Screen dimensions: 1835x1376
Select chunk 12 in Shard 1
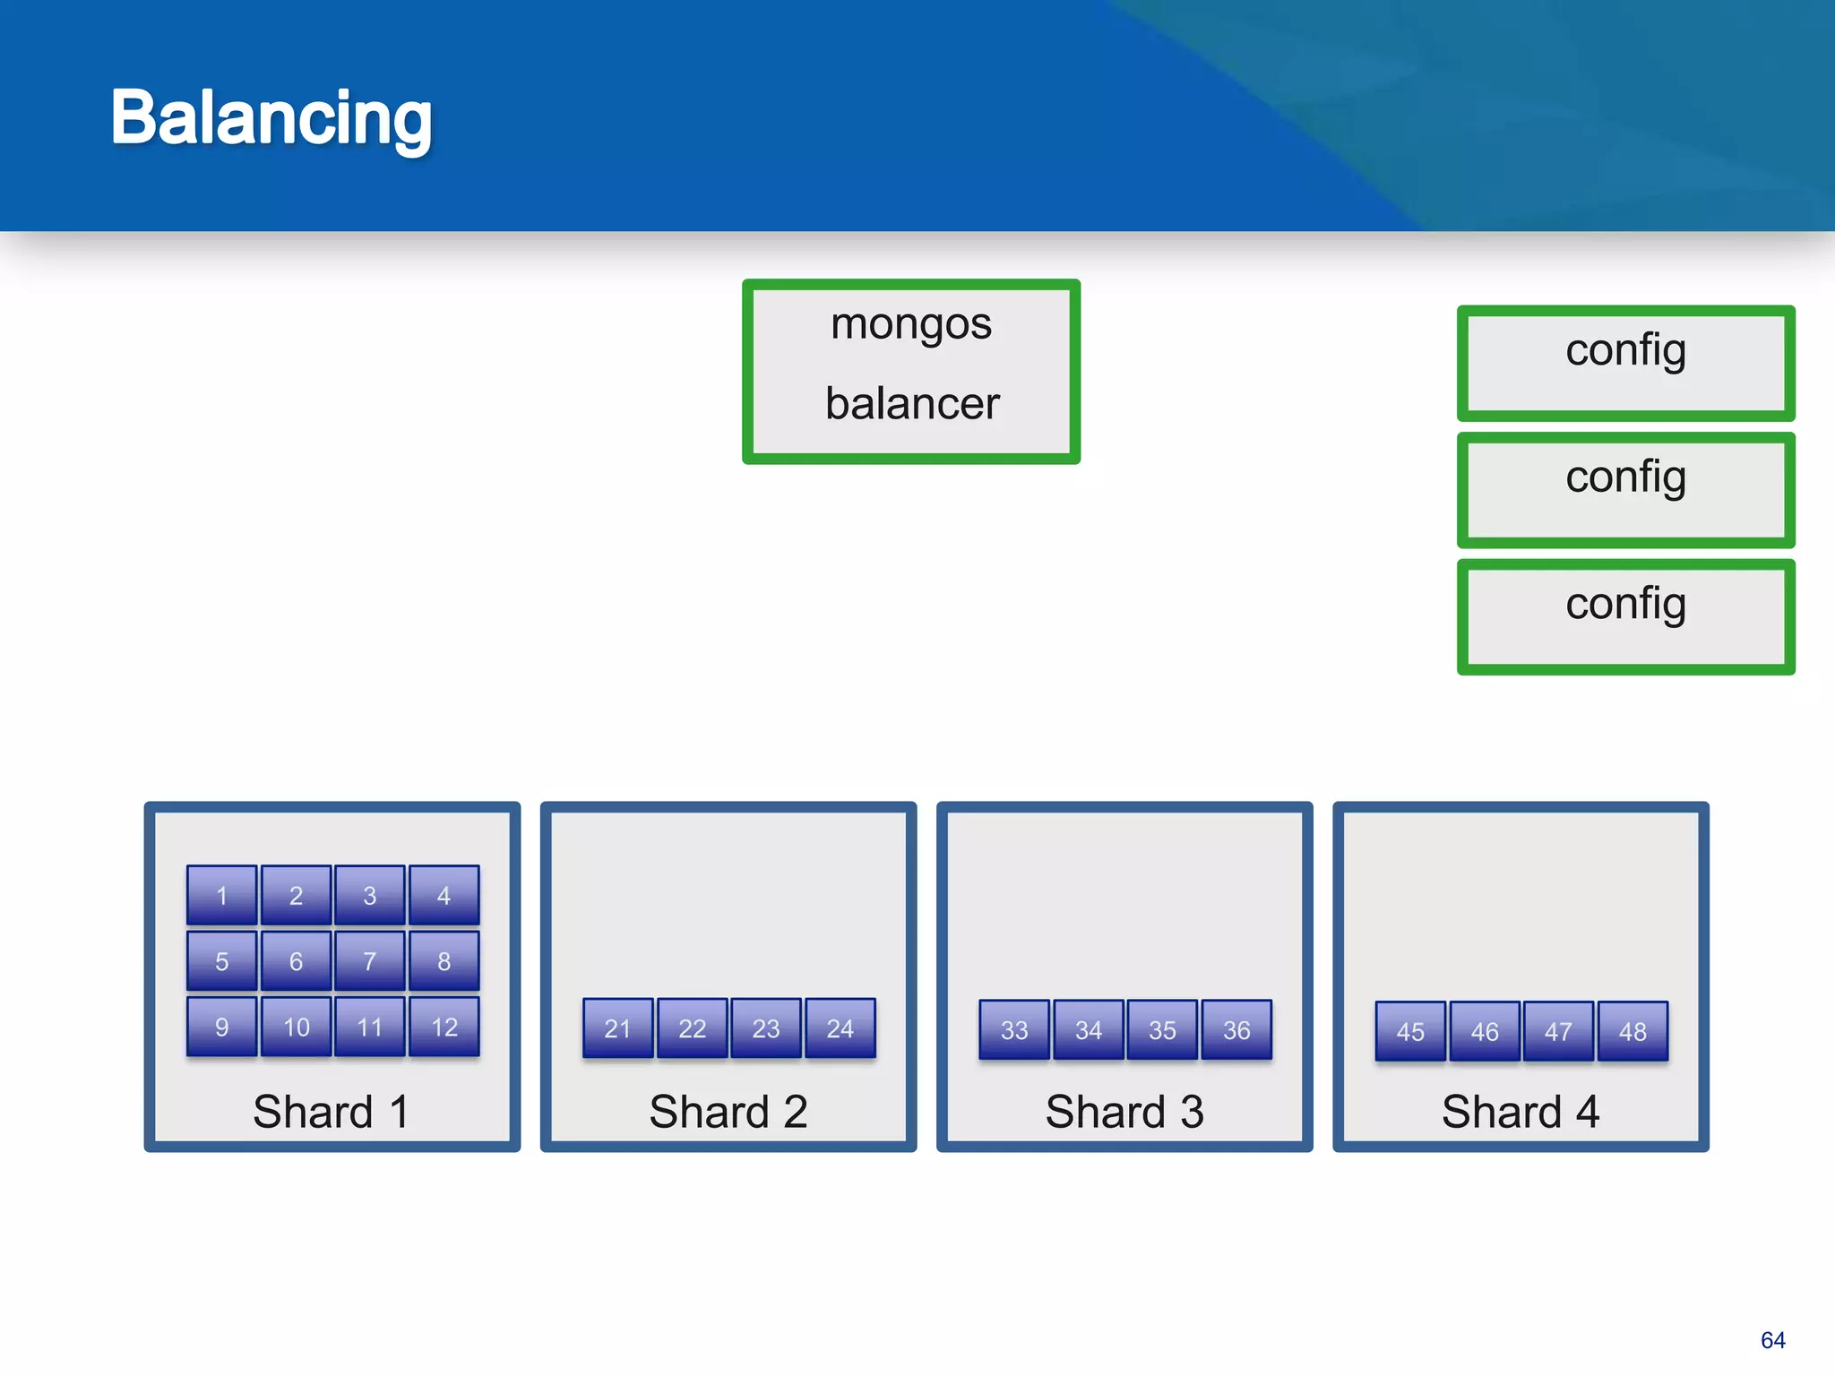[x=444, y=1027]
